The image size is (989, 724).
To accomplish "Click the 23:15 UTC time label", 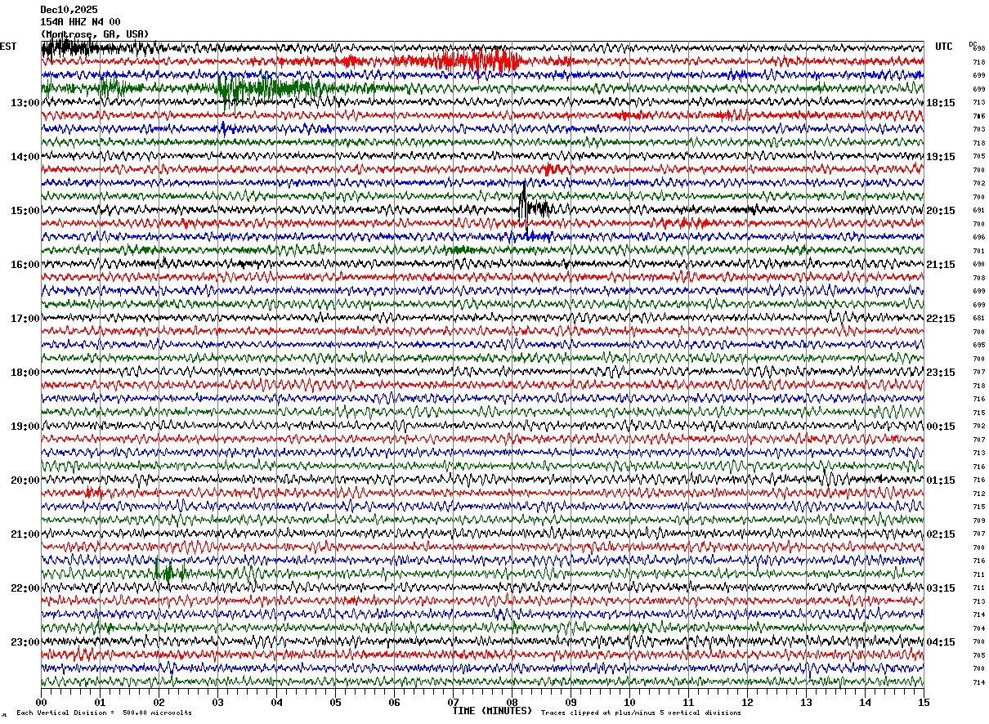I will coord(940,373).
